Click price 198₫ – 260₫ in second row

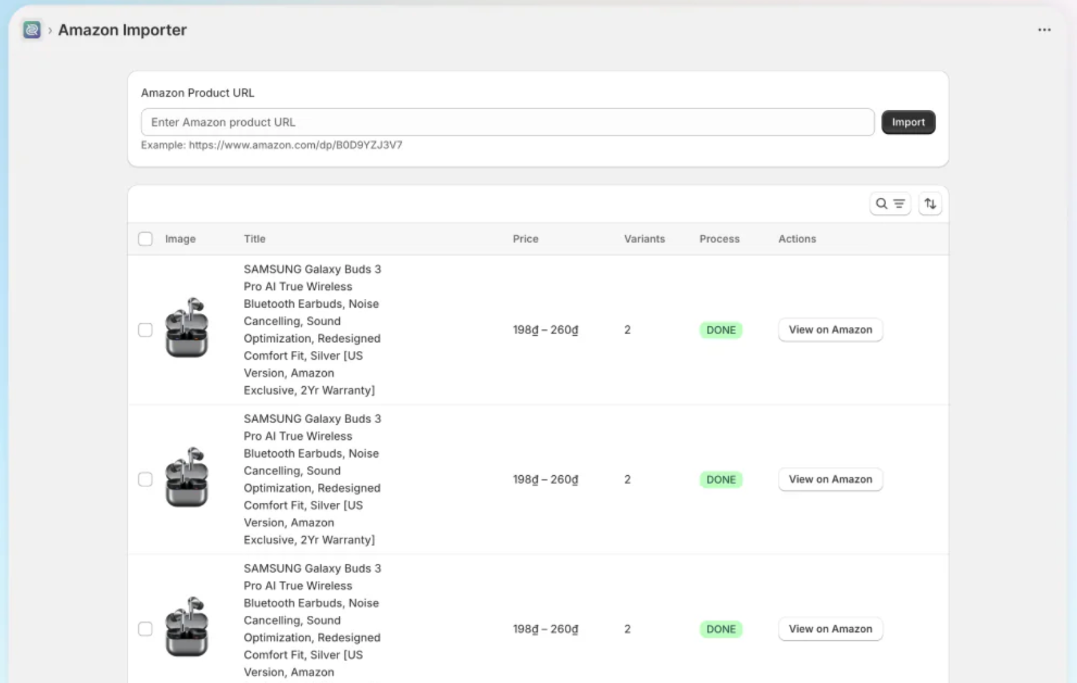[x=545, y=479]
